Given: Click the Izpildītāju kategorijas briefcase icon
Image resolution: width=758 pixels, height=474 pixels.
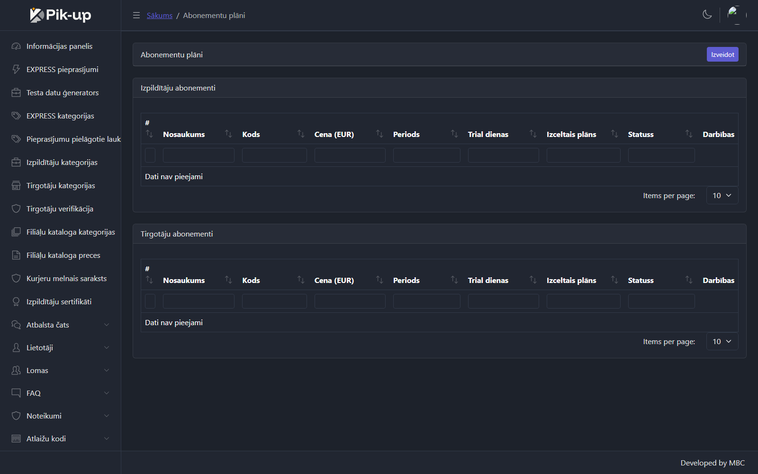Looking at the screenshot, I should coord(16,162).
